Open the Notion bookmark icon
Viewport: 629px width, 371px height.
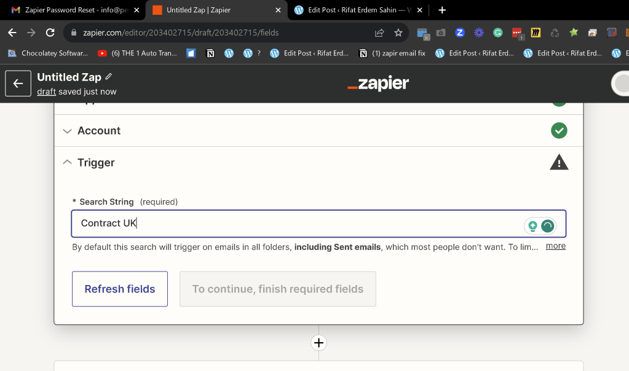click(x=210, y=53)
